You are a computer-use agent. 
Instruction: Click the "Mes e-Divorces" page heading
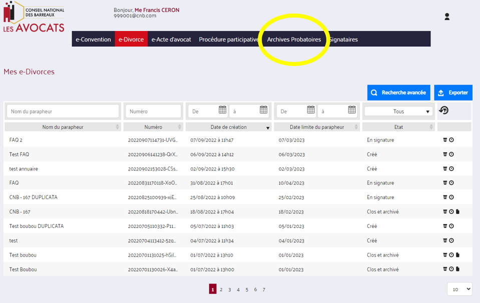coord(29,71)
